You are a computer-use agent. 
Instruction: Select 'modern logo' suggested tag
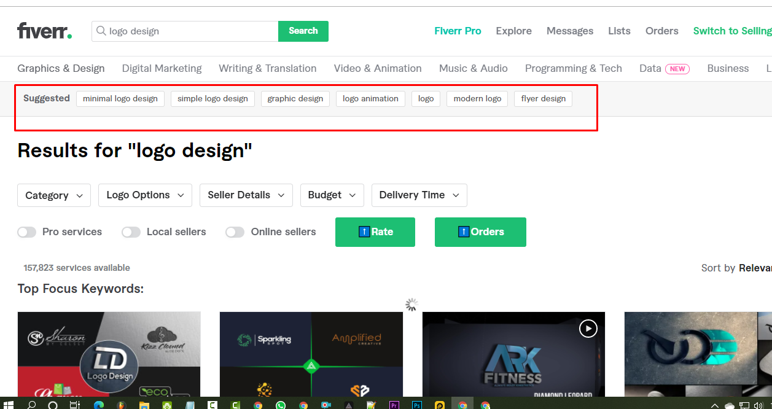[477, 99]
